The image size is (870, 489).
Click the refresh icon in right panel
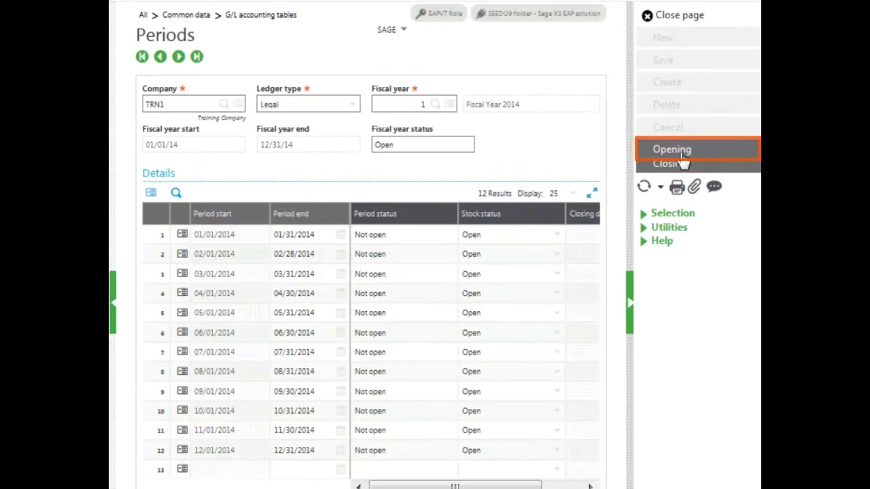(x=644, y=186)
